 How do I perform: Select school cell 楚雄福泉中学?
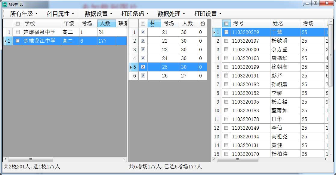[x=42, y=32]
